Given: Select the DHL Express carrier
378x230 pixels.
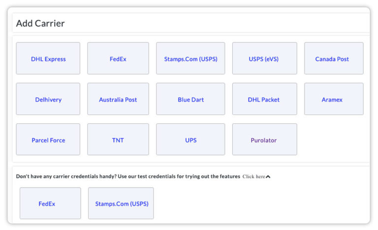Looking at the screenshot, I should click(x=48, y=58).
